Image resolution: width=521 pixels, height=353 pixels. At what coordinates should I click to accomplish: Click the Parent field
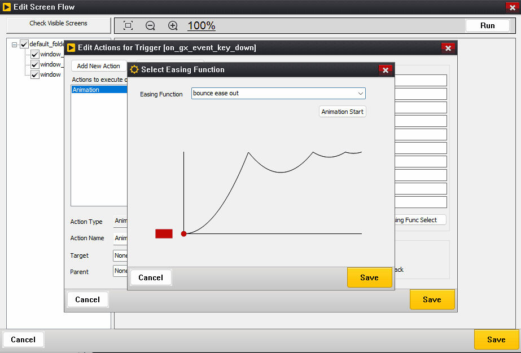[x=120, y=271]
